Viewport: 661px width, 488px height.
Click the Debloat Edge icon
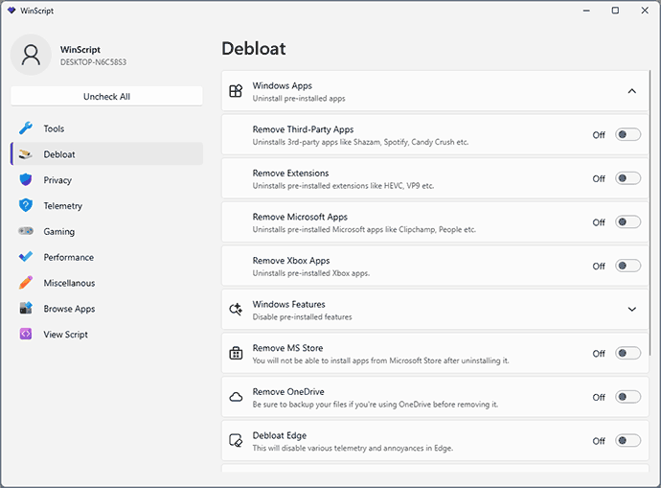(236, 440)
